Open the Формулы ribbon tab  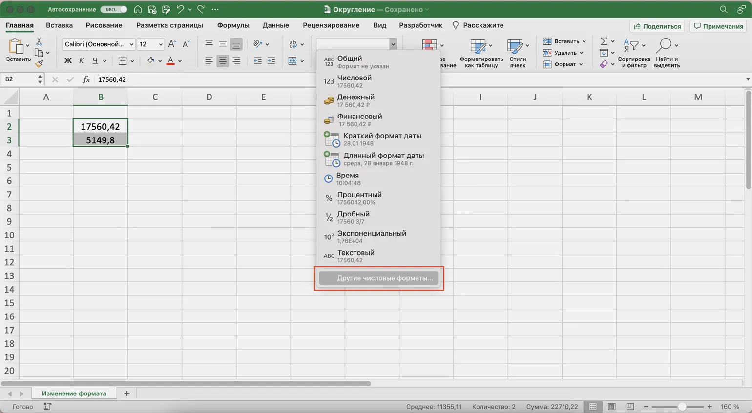tap(233, 25)
